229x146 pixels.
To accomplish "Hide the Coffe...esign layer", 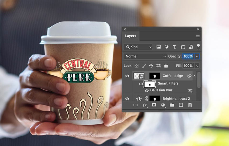I will 127,76.
